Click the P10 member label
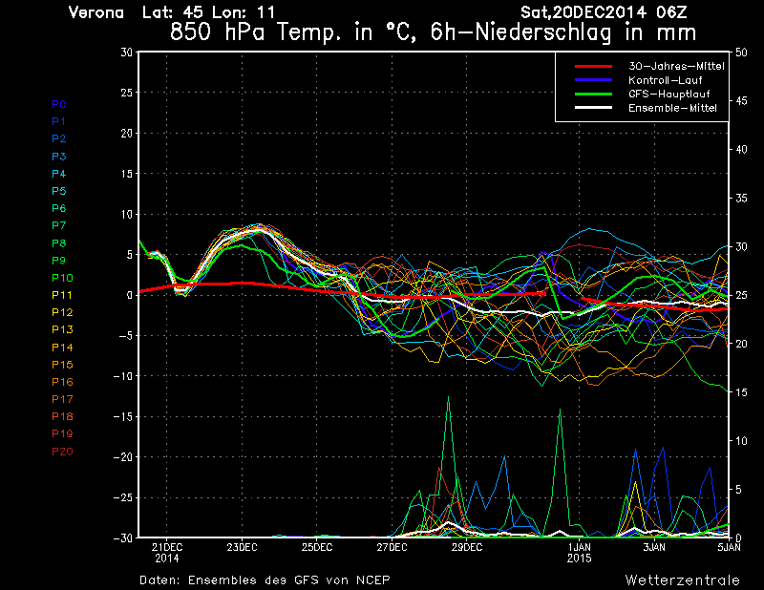 [x=62, y=278]
